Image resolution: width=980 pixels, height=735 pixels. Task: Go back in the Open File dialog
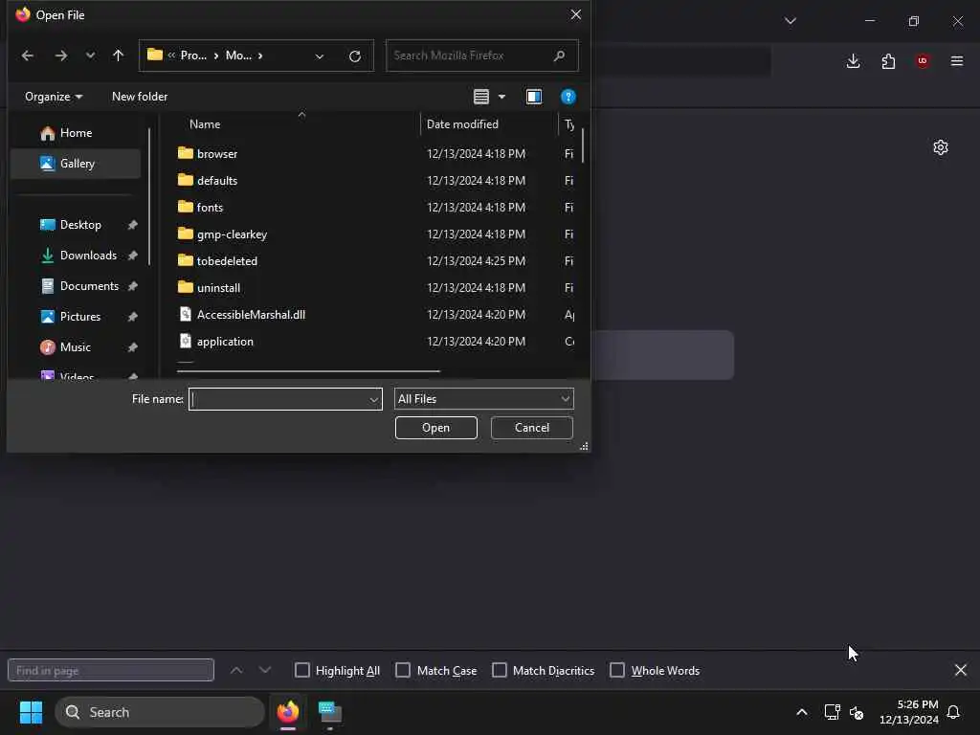[x=28, y=56]
